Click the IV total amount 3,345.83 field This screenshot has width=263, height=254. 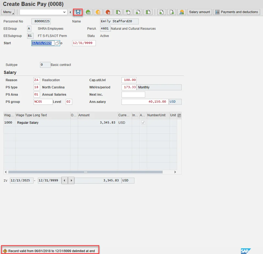click(x=98, y=181)
